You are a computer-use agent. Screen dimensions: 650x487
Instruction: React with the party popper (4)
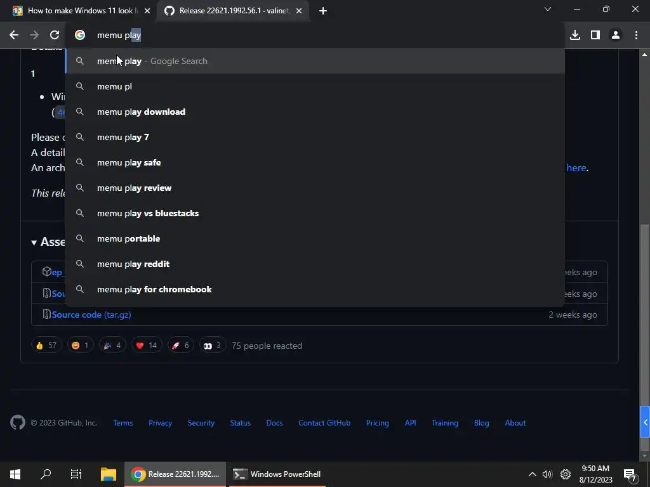click(112, 346)
